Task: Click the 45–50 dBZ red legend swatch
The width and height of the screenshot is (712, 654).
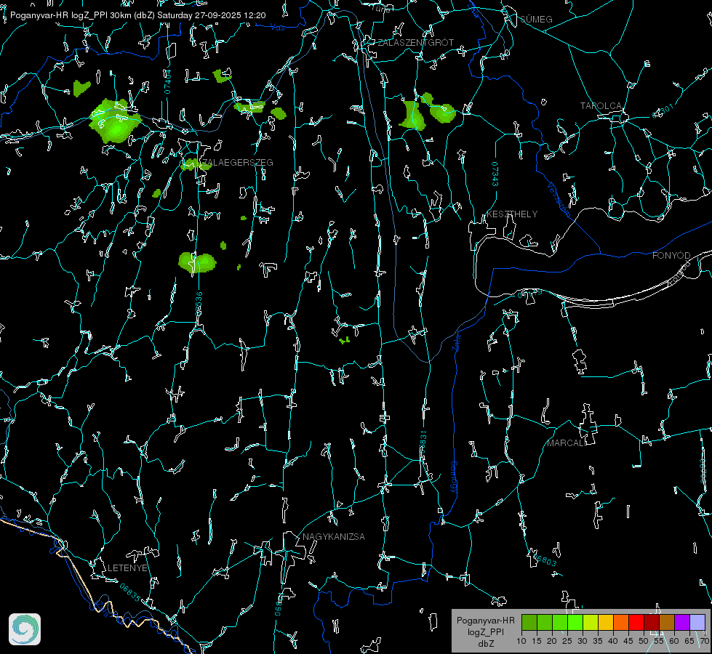Action: 636,622
